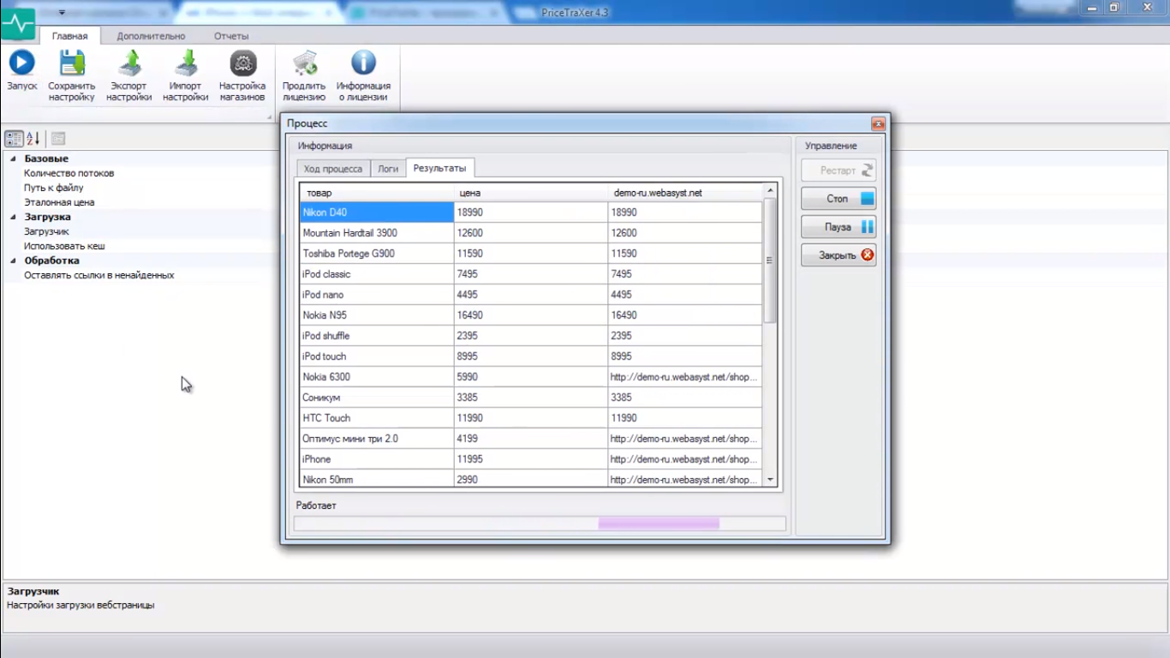Switch to the Дополнительно ribbon tab
The height and width of the screenshot is (658, 1170).
point(151,36)
